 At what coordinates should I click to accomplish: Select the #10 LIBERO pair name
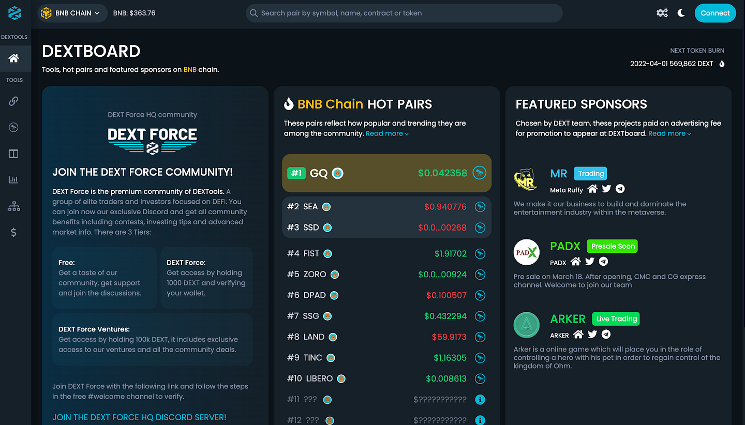point(319,378)
